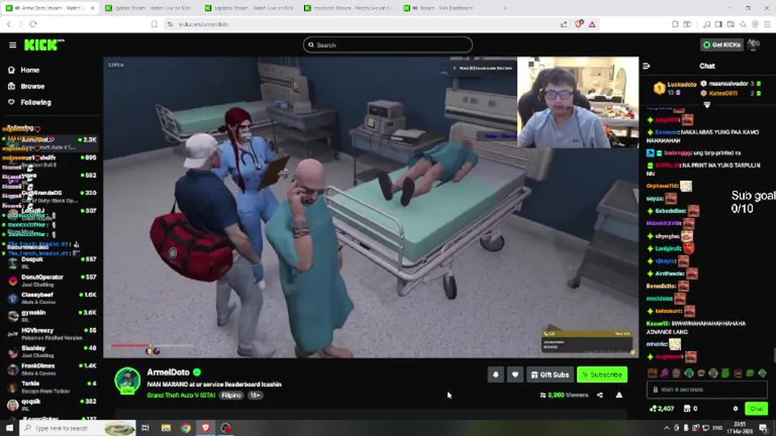The image size is (776, 436).
Task: Click the share page icon in address bar
Action: 564,24
